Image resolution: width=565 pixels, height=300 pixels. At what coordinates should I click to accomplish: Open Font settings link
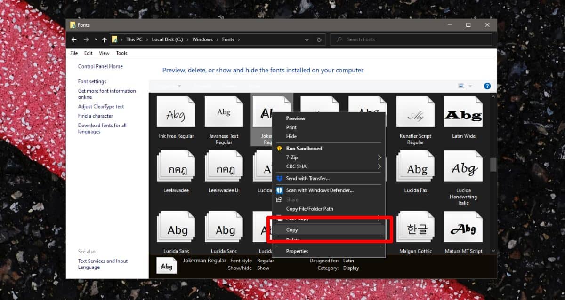click(92, 81)
